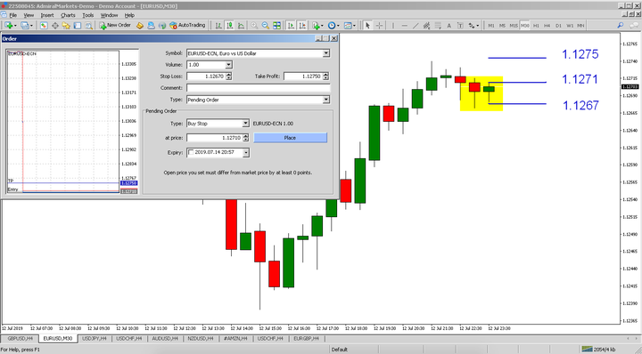This screenshot has height=354, width=642.
Task: Open the Navigator star-folder icon
Action: pos(66,25)
